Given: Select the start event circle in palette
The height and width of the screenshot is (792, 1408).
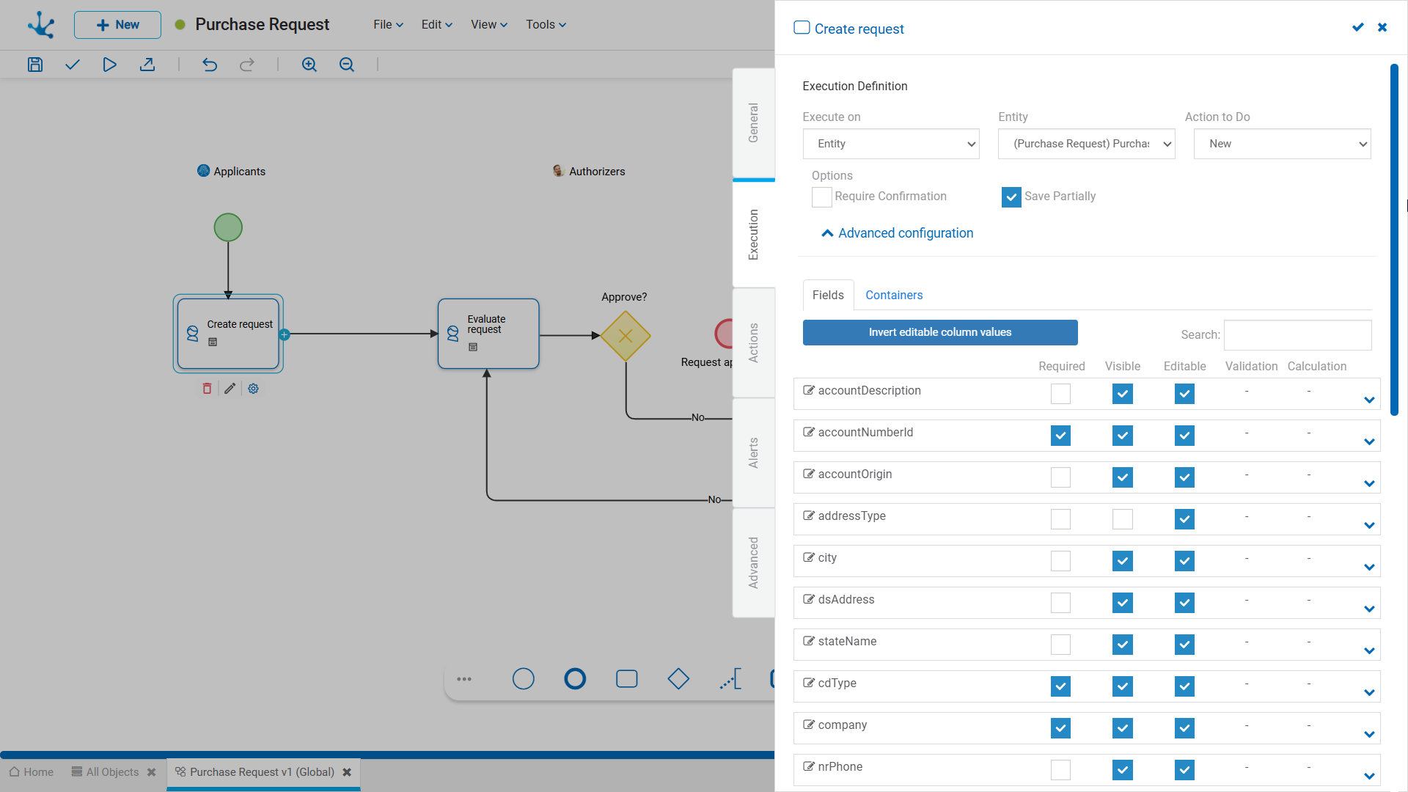Looking at the screenshot, I should point(524,679).
